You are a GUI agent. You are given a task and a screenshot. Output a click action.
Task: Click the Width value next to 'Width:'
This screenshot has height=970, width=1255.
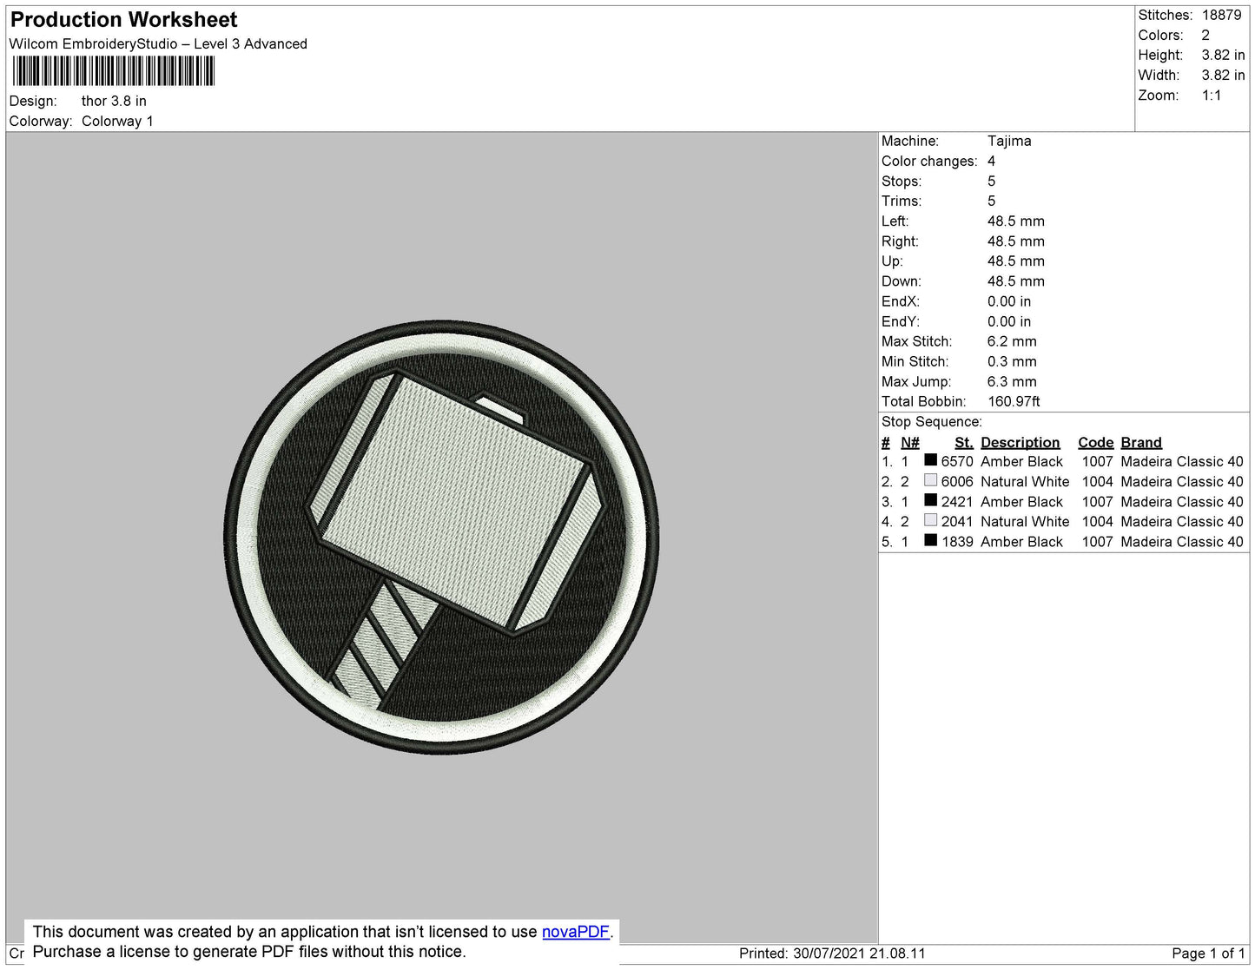click(1223, 75)
